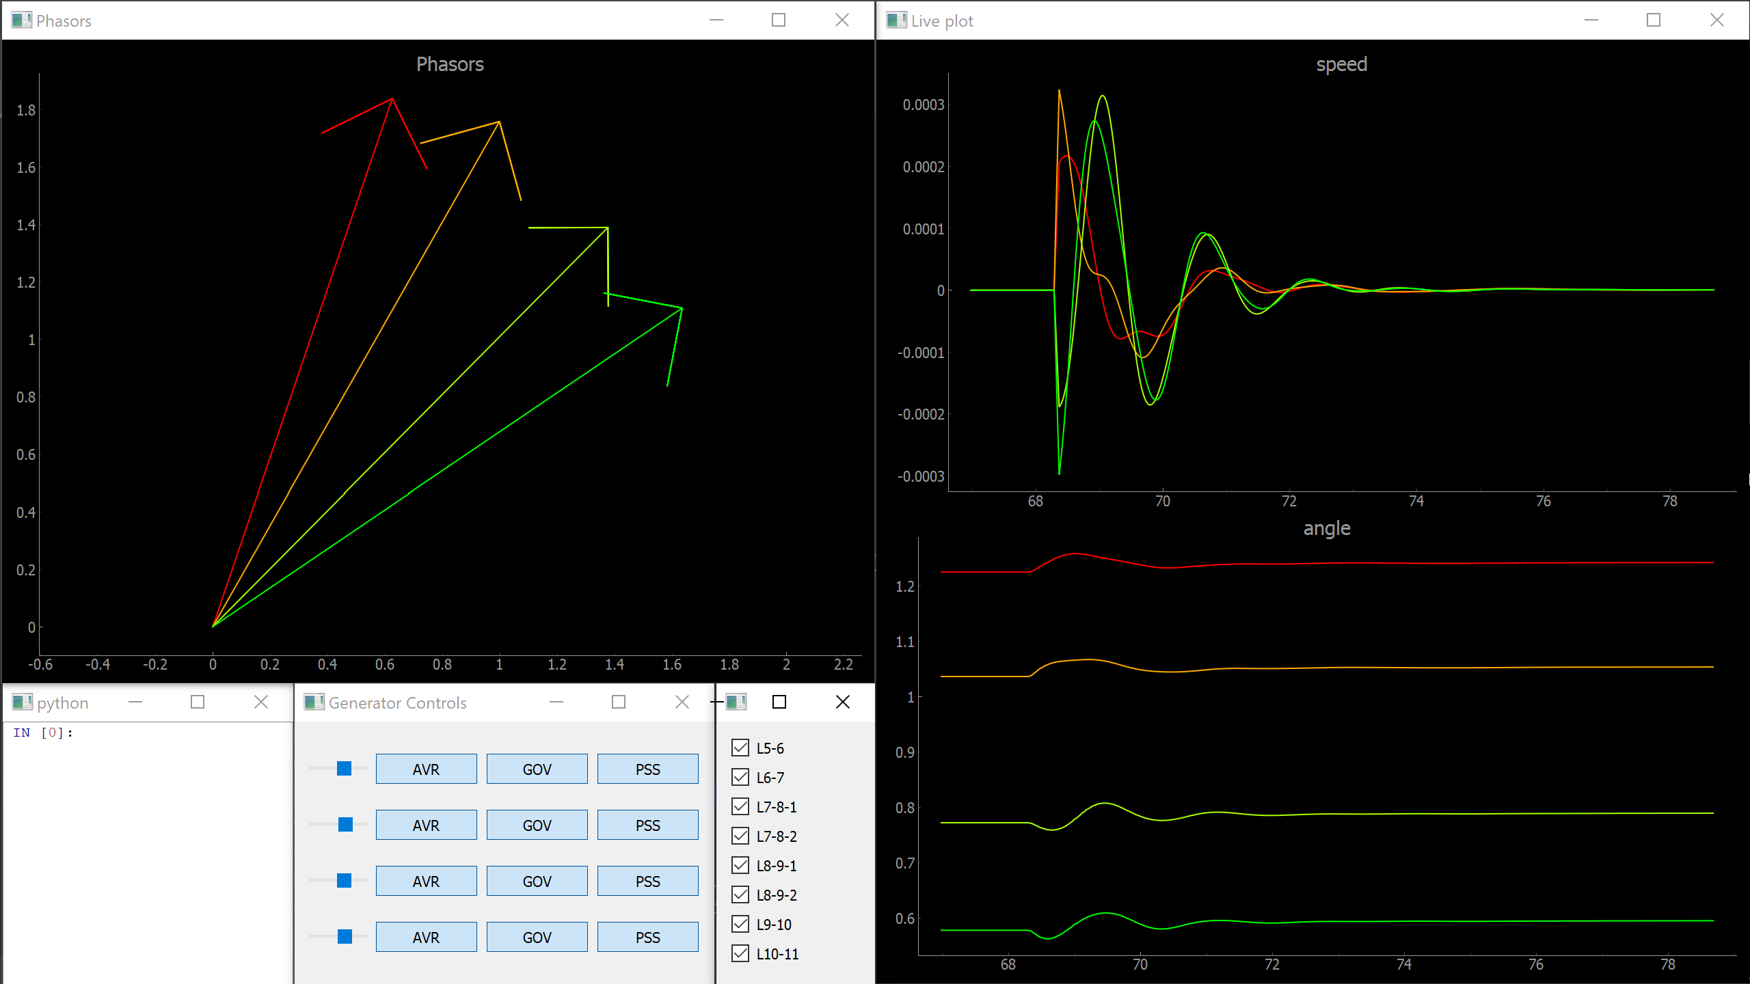
Task: Click the 'angle' plot title
Action: pyautogui.click(x=1326, y=528)
